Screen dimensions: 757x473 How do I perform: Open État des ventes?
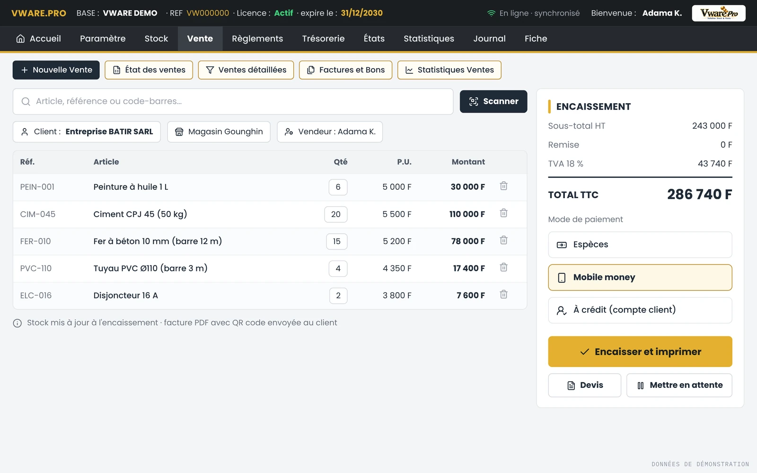coord(149,70)
